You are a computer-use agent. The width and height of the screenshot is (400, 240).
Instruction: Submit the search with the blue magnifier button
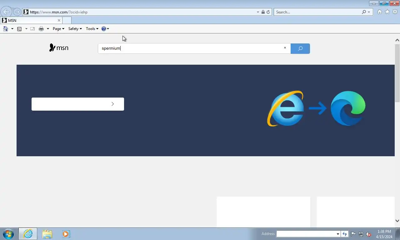click(300, 48)
